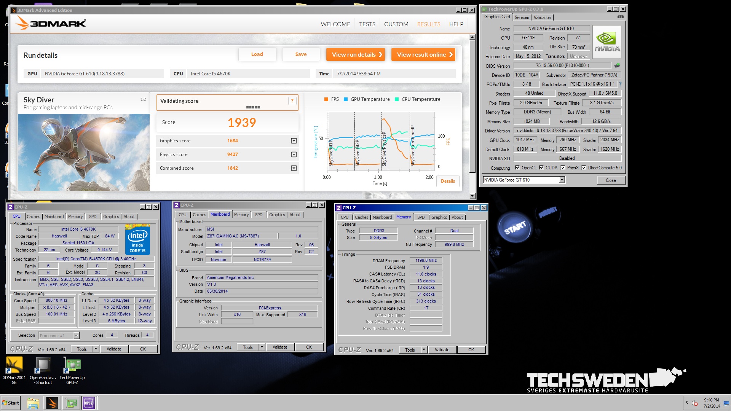
Task: Click the Z title icon of the CPU-Z Memory window
Action: click(x=339, y=208)
